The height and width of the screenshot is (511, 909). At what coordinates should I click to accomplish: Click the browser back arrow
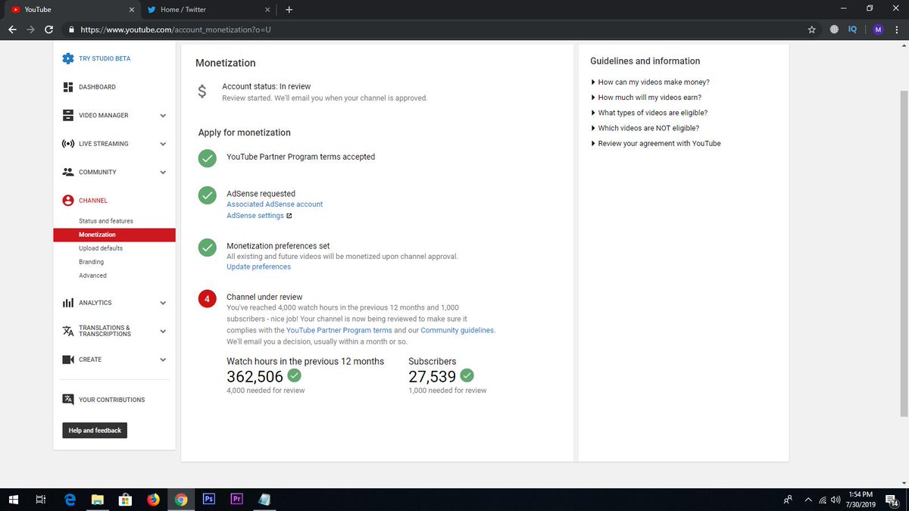pos(12,30)
